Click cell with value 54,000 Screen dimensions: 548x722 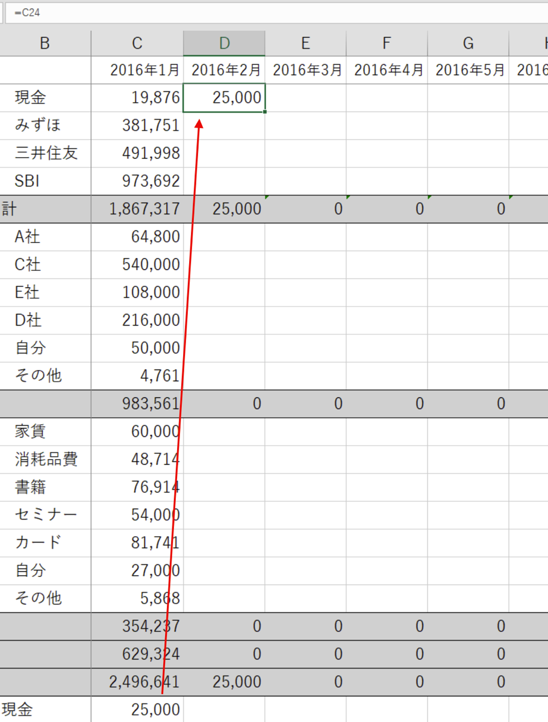pyautogui.click(x=137, y=514)
